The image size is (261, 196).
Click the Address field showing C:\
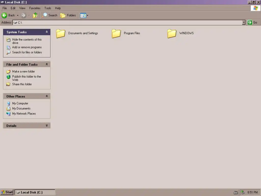(x=127, y=22)
